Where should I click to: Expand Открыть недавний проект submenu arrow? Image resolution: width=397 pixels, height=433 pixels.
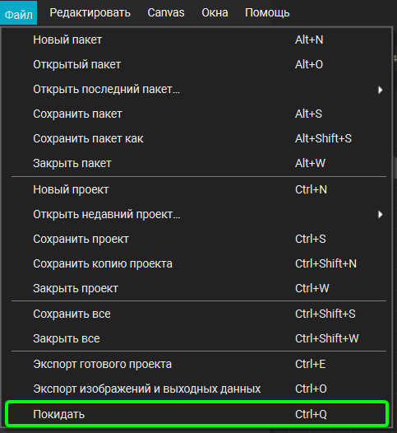coord(381,214)
